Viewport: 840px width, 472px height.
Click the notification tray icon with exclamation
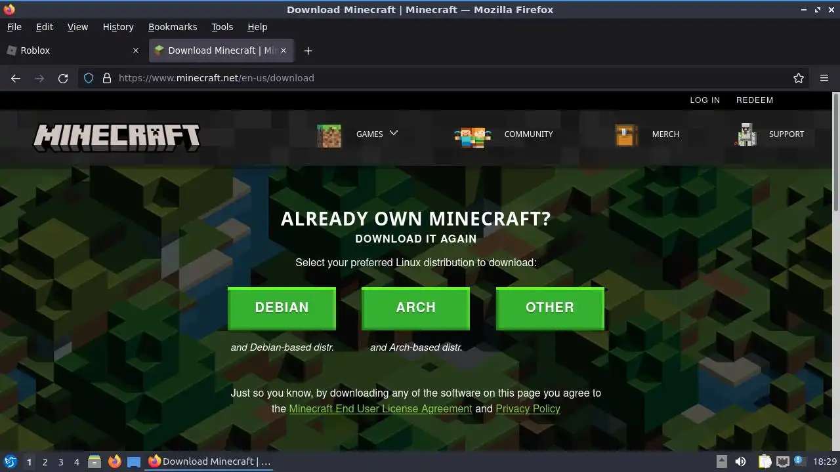800,462
